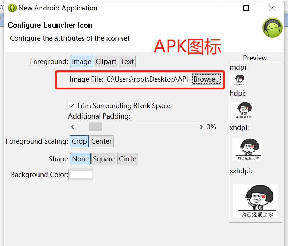The width and height of the screenshot is (288, 246).
Task: Maximize the New Android Application window
Action: [246, 8]
